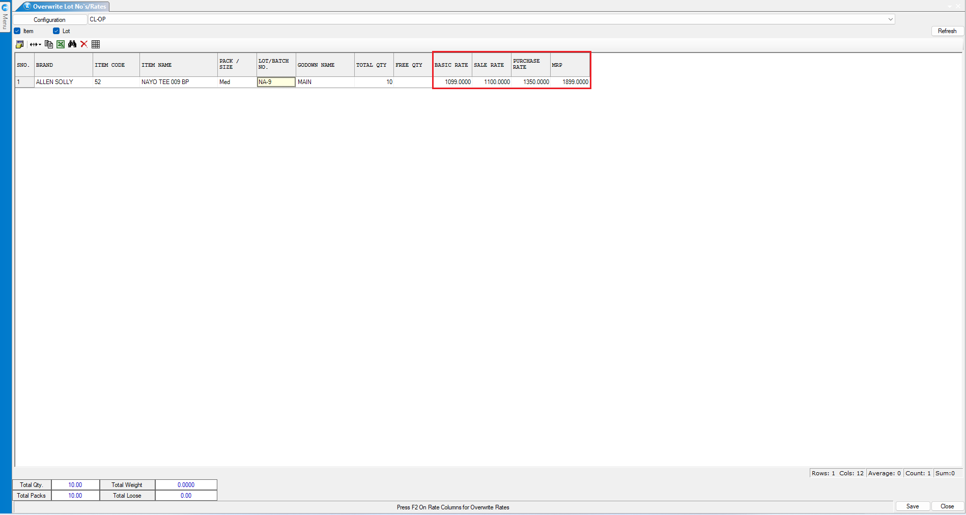Click the Configuration button
This screenshot has width=966, height=515.
[49, 20]
